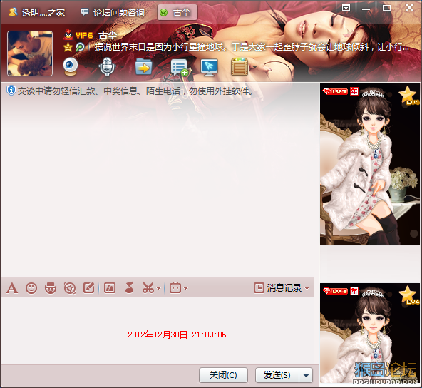Click the LV4 gold star on top QQ show
The height and width of the screenshot is (388, 422).
(408, 96)
